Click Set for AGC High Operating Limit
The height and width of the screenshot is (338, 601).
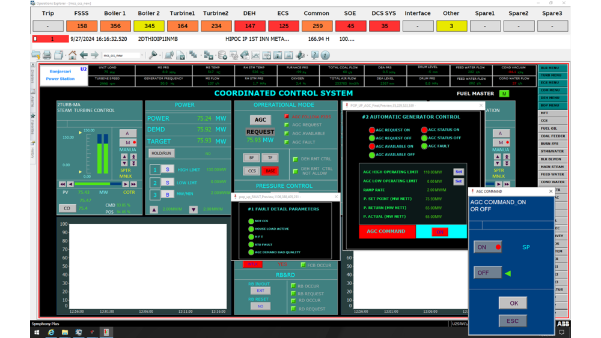click(x=458, y=172)
